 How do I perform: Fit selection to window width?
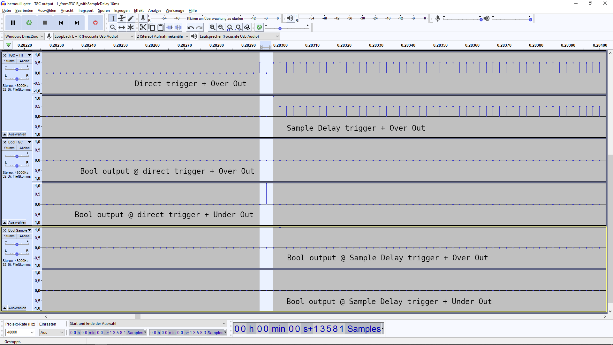coord(230,27)
